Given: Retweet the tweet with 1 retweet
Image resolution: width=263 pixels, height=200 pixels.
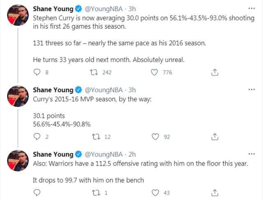Looking at the screenshot, I should click(96, 192).
